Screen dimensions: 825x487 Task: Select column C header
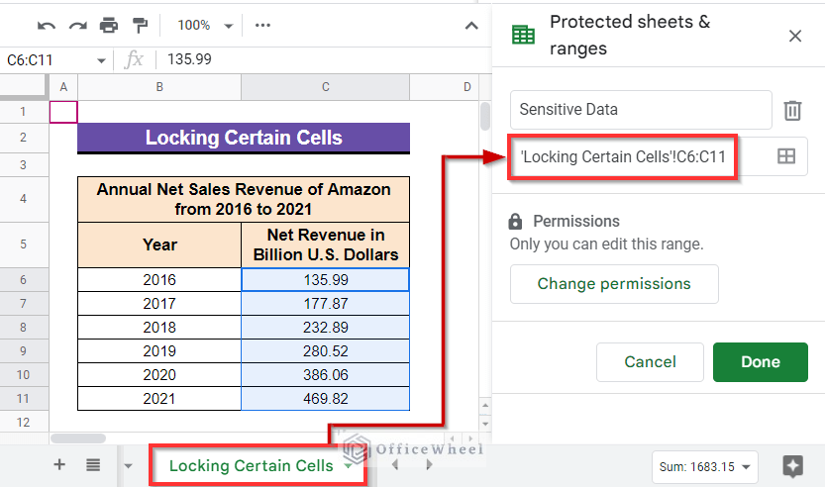click(325, 87)
